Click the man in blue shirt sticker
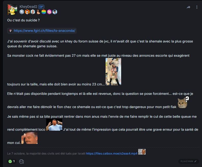 (54, 125)
